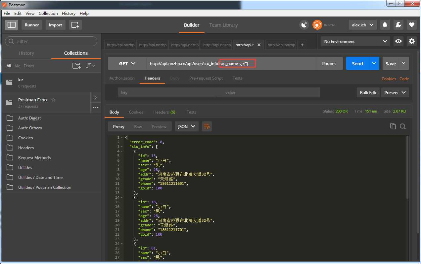Create a new collection folder icon
This screenshot has width=421, height=264.
76,66
